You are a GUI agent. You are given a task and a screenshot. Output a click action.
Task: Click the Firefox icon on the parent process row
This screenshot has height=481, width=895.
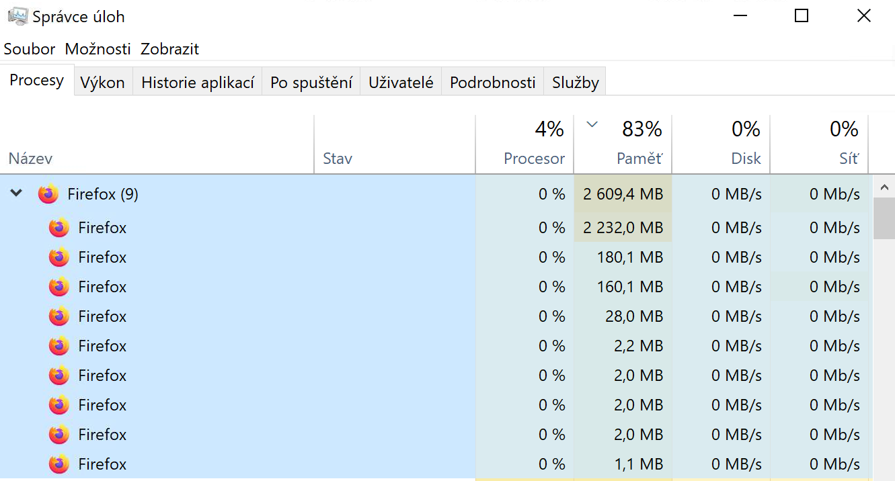[x=48, y=193]
